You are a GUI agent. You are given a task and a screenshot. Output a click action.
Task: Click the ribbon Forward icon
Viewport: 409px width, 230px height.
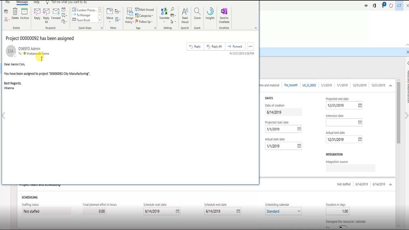(x=56, y=14)
